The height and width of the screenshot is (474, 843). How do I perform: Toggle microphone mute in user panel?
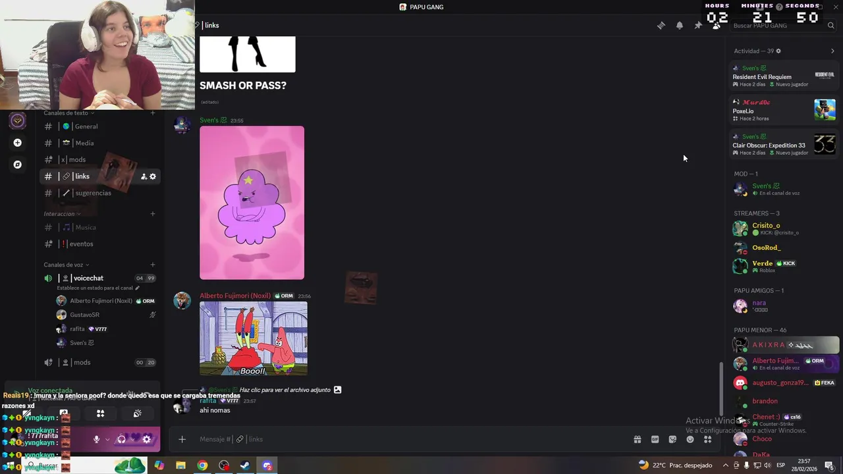coord(97,439)
